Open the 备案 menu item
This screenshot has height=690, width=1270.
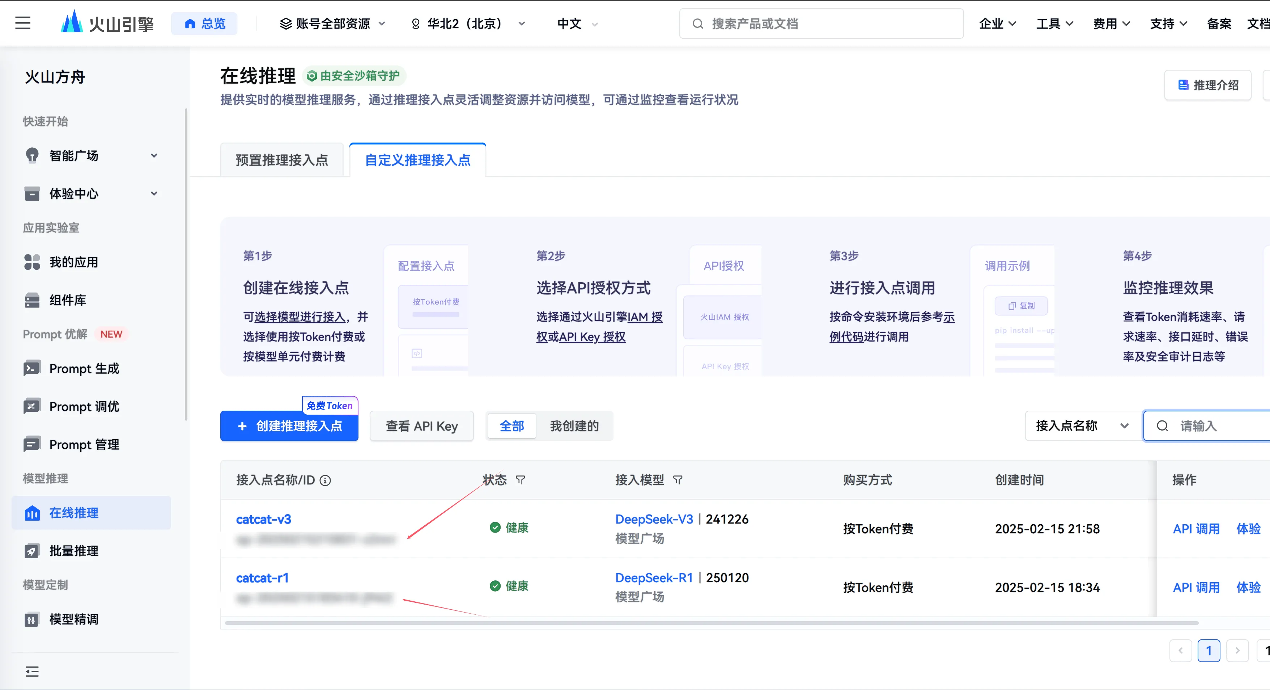click(x=1219, y=24)
